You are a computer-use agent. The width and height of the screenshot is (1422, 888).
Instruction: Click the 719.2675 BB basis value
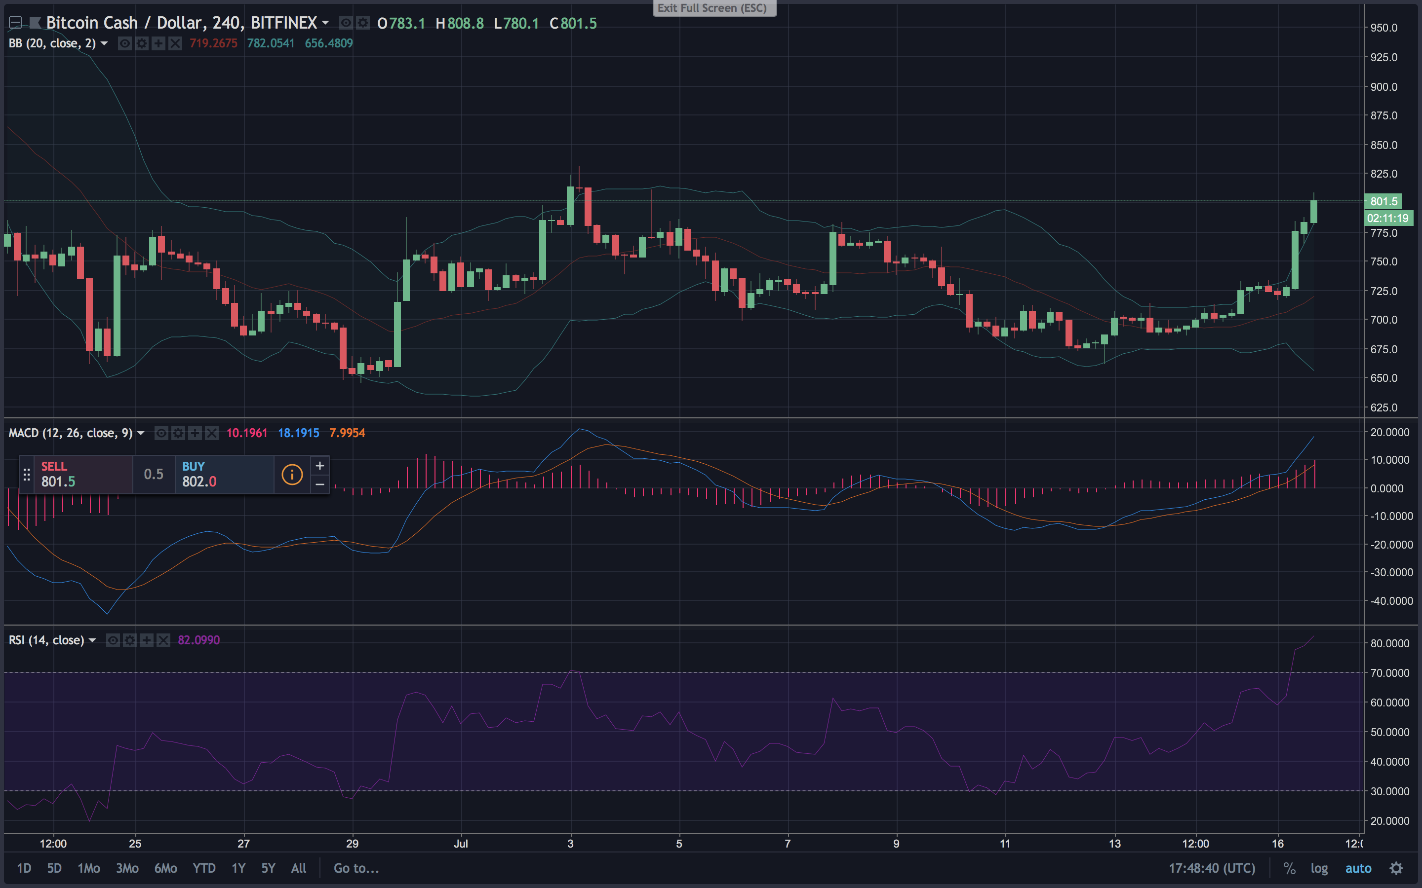click(213, 43)
